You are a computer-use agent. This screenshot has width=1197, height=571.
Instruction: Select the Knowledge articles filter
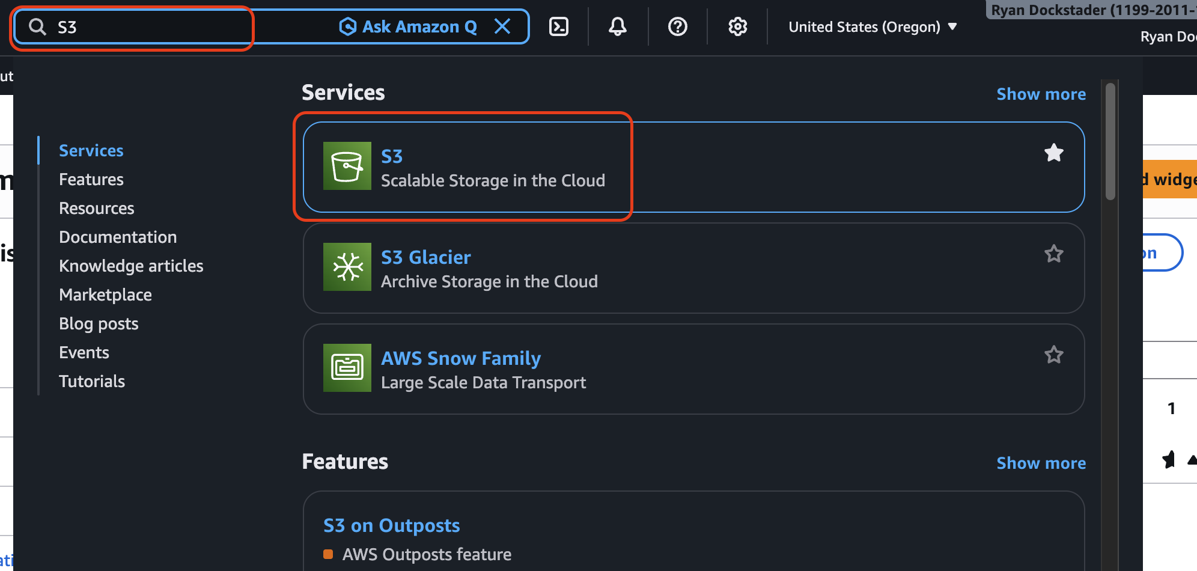pos(131,266)
